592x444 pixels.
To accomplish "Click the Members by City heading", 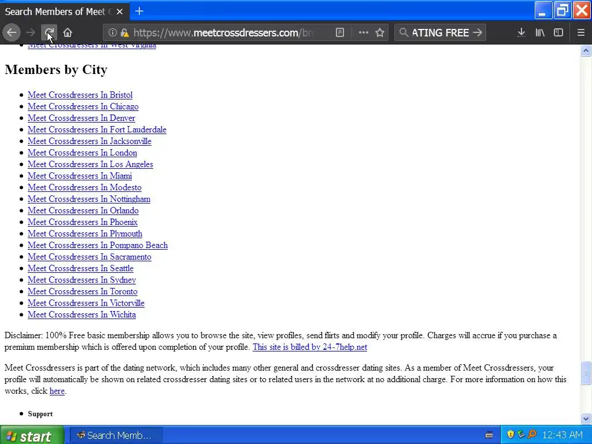I will tap(56, 69).
